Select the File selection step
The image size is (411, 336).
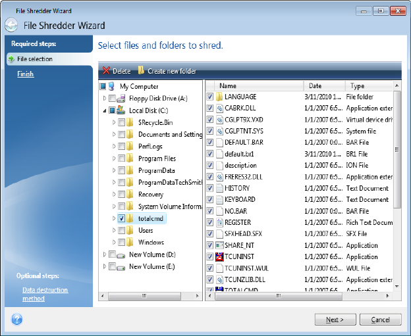point(49,59)
